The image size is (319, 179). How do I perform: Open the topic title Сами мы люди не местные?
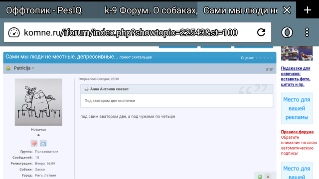point(62,57)
